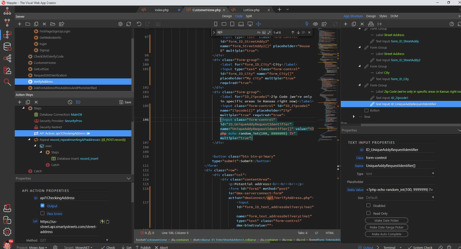Screen dimensions: 461x249
Task: Click Make Date Range Picker button
Action: click(x=386, y=227)
